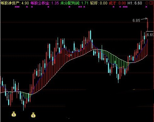This screenshot has width=154, height=122.
Task: Click the latest red candlestick reaching 6.85
Action: tap(147, 25)
